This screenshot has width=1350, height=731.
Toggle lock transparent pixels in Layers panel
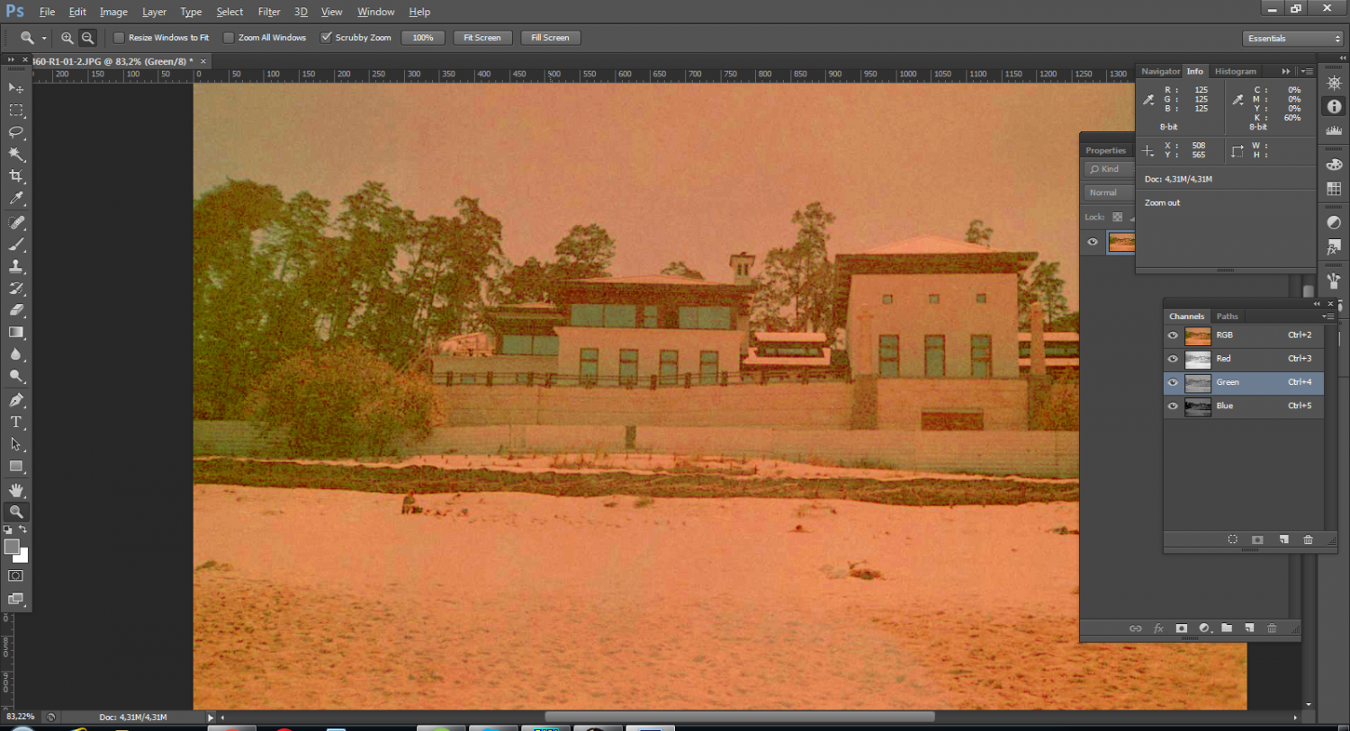1117,218
